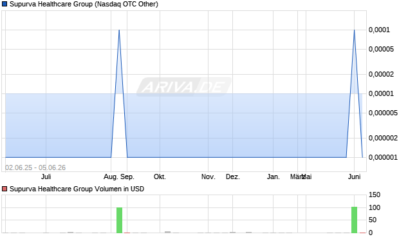The width and height of the screenshot is (399, 239).
Task: Click the '0,00002' price axis value
Action: pos(381,74)
